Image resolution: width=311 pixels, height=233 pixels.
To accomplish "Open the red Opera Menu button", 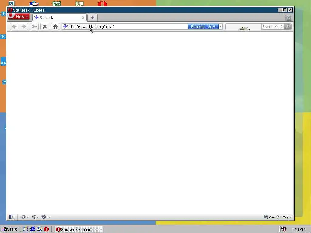I will click(19, 16).
